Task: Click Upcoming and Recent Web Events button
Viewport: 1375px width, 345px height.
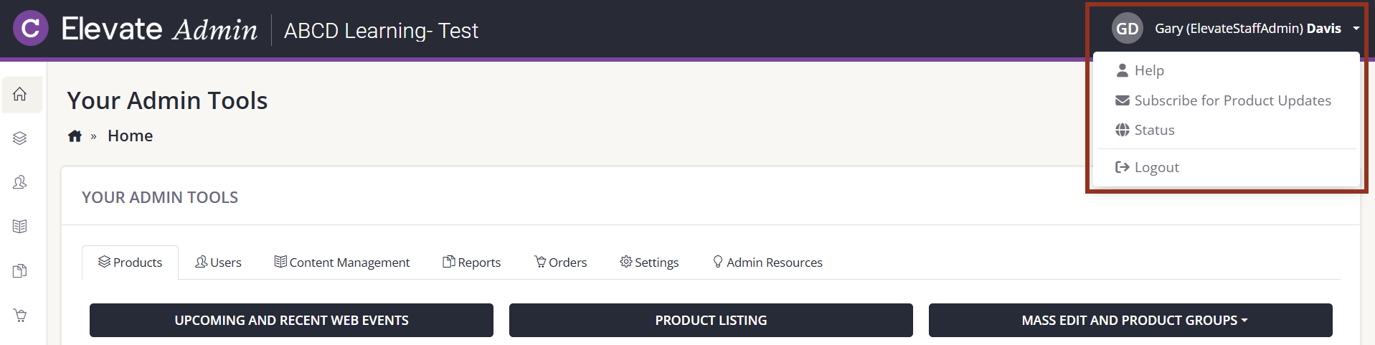Action: (x=291, y=320)
